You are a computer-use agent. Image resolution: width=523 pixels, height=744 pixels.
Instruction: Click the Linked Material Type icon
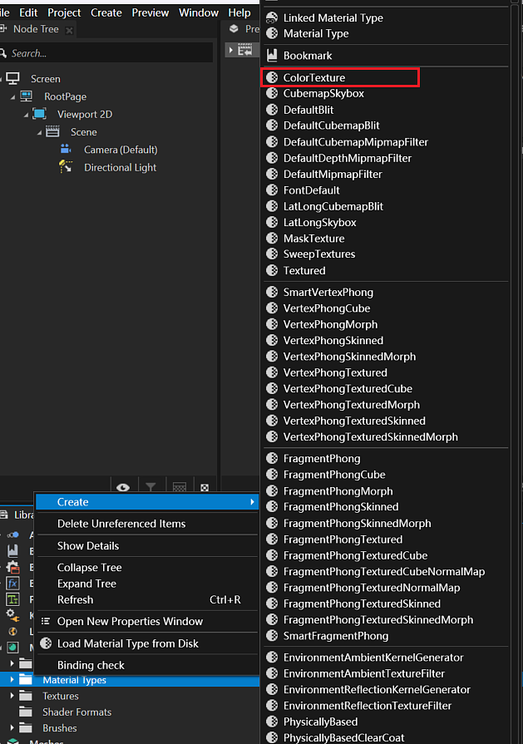coord(272,18)
